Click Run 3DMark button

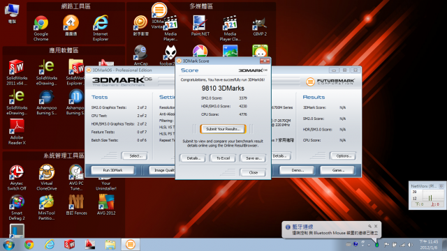pos(112,170)
